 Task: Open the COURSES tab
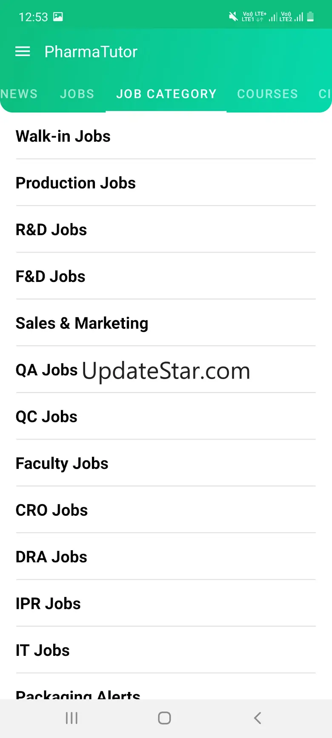267,94
